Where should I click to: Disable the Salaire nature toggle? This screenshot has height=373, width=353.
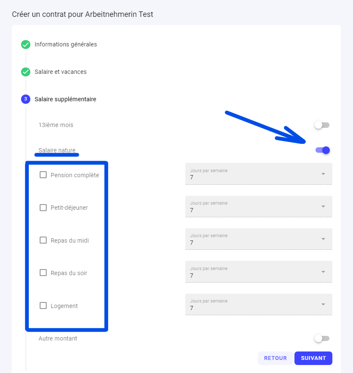322,150
